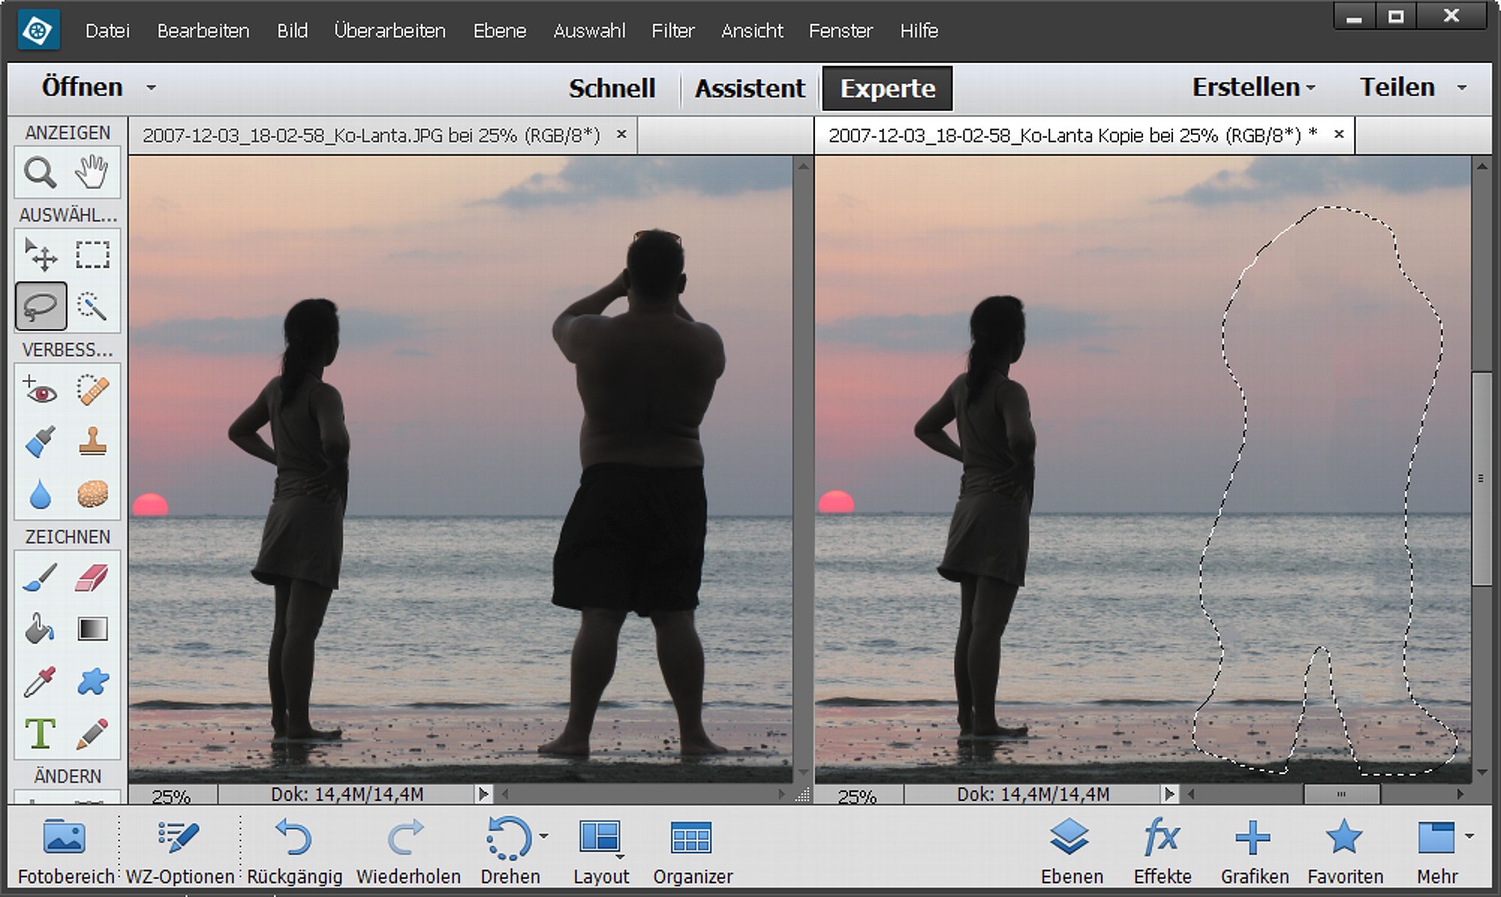This screenshot has height=897, width=1501.
Task: Open the Hilfe menu
Action: coord(919,31)
